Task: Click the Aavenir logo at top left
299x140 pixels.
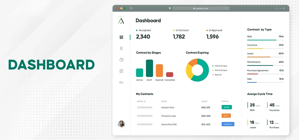Action: pos(121,20)
